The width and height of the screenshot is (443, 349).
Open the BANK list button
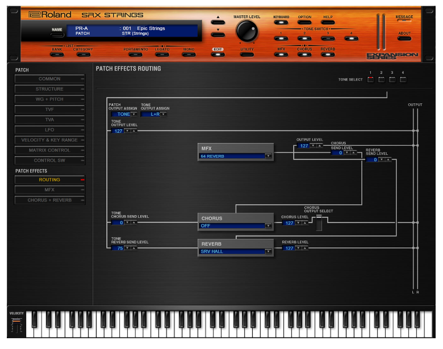tap(57, 54)
